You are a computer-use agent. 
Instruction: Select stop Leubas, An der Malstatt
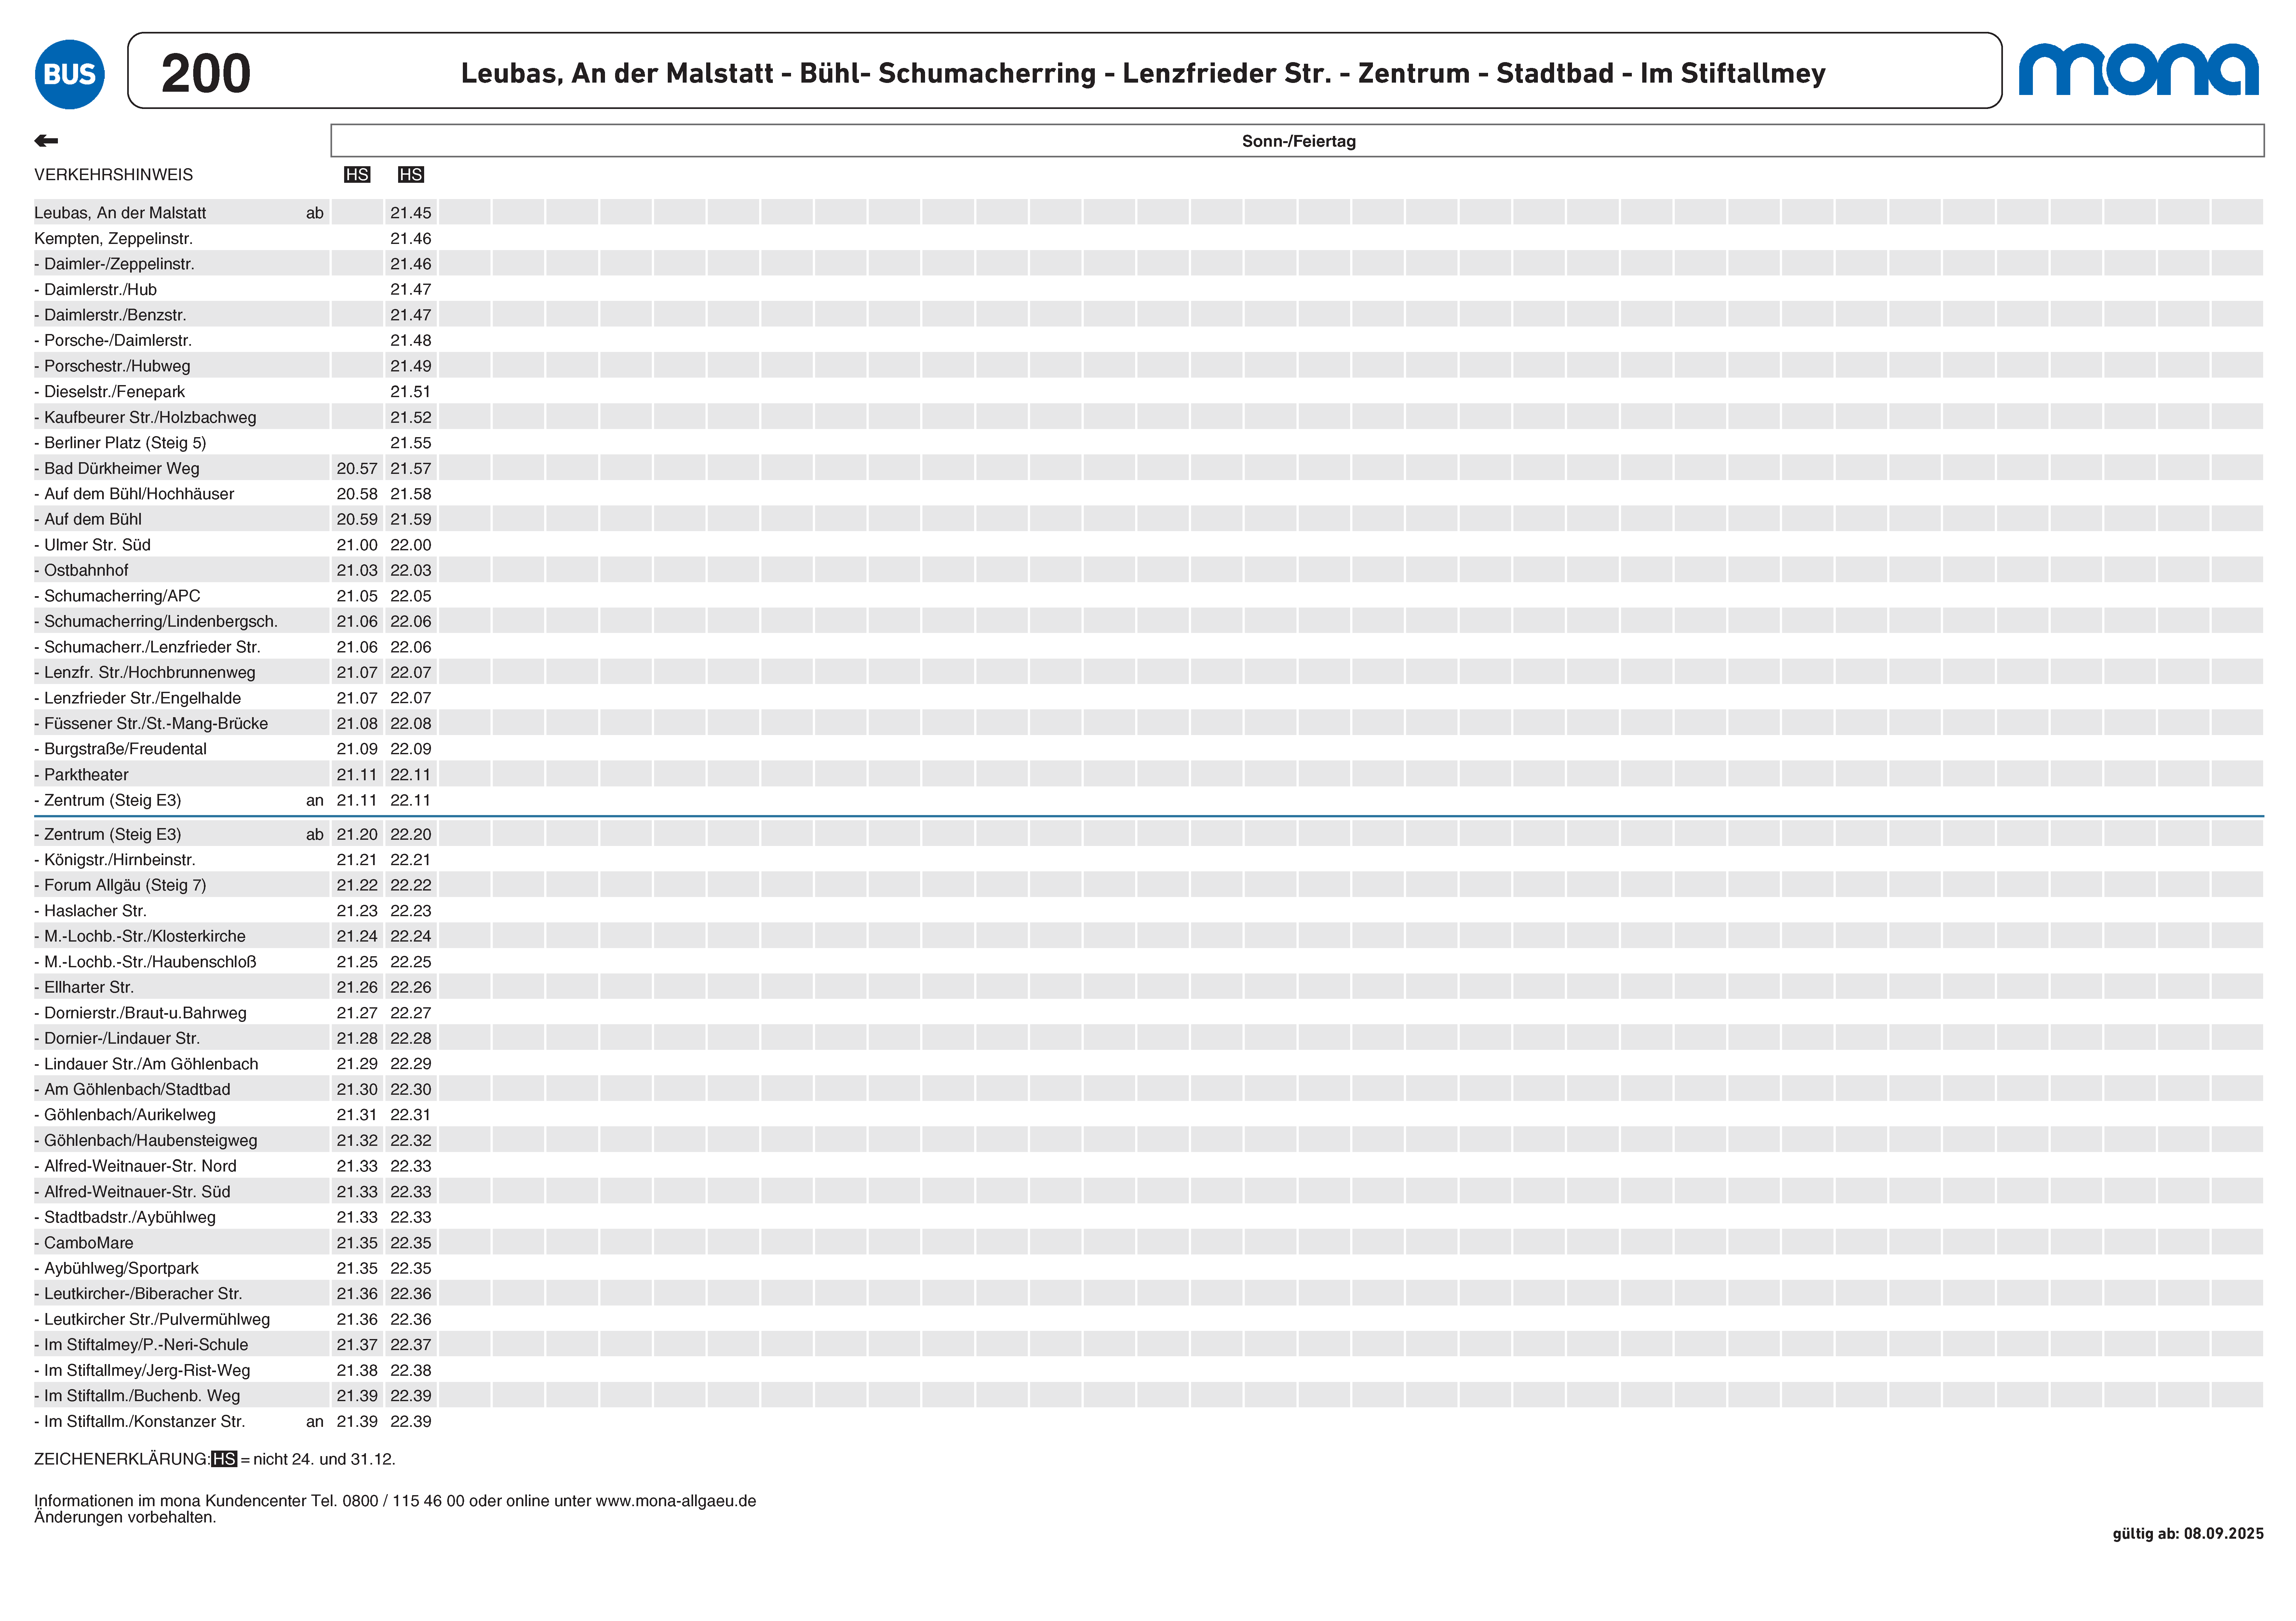[x=120, y=213]
